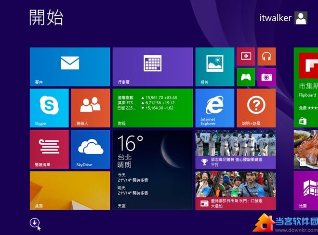Open the itwalker user account menu
This screenshot has width=318, height=235.
pos(283,18)
